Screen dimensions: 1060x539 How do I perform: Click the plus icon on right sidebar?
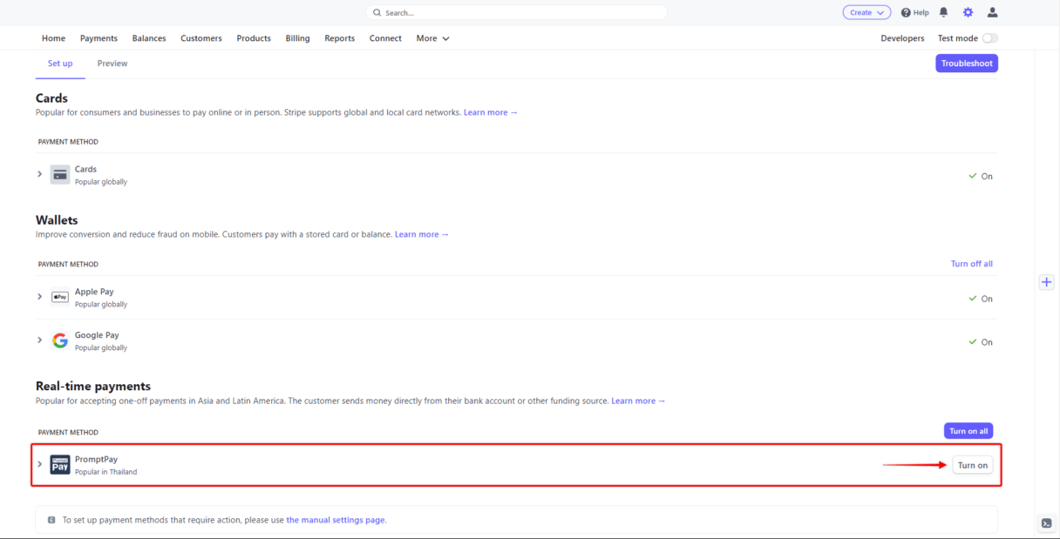[1047, 282]
